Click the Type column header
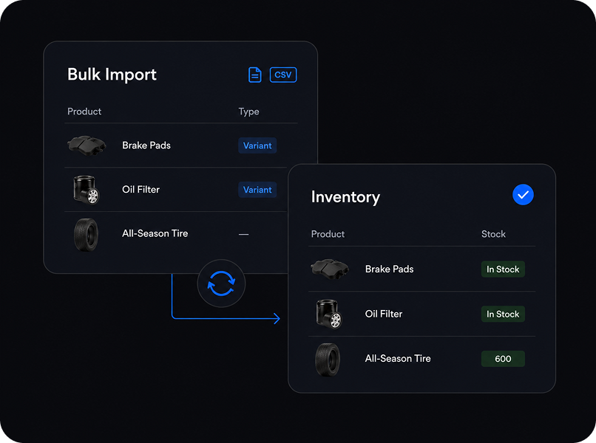Image resolution: width=596 pixels, height=443 pixels. [x=249, y=111]
